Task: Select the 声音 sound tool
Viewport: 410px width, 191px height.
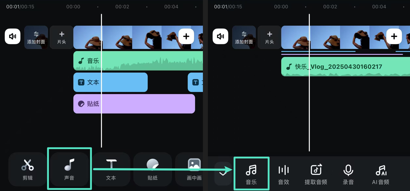Action: pos(69,169)
